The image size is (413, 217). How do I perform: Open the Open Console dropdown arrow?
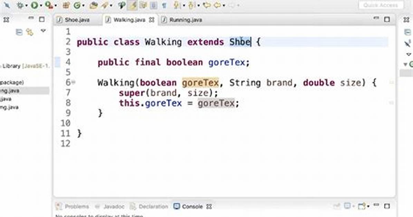(368, 206)
